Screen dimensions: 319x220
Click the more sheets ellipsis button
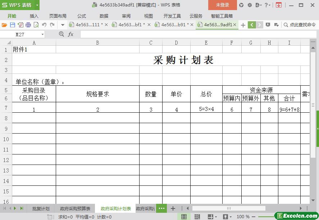(x=161, y=208)
